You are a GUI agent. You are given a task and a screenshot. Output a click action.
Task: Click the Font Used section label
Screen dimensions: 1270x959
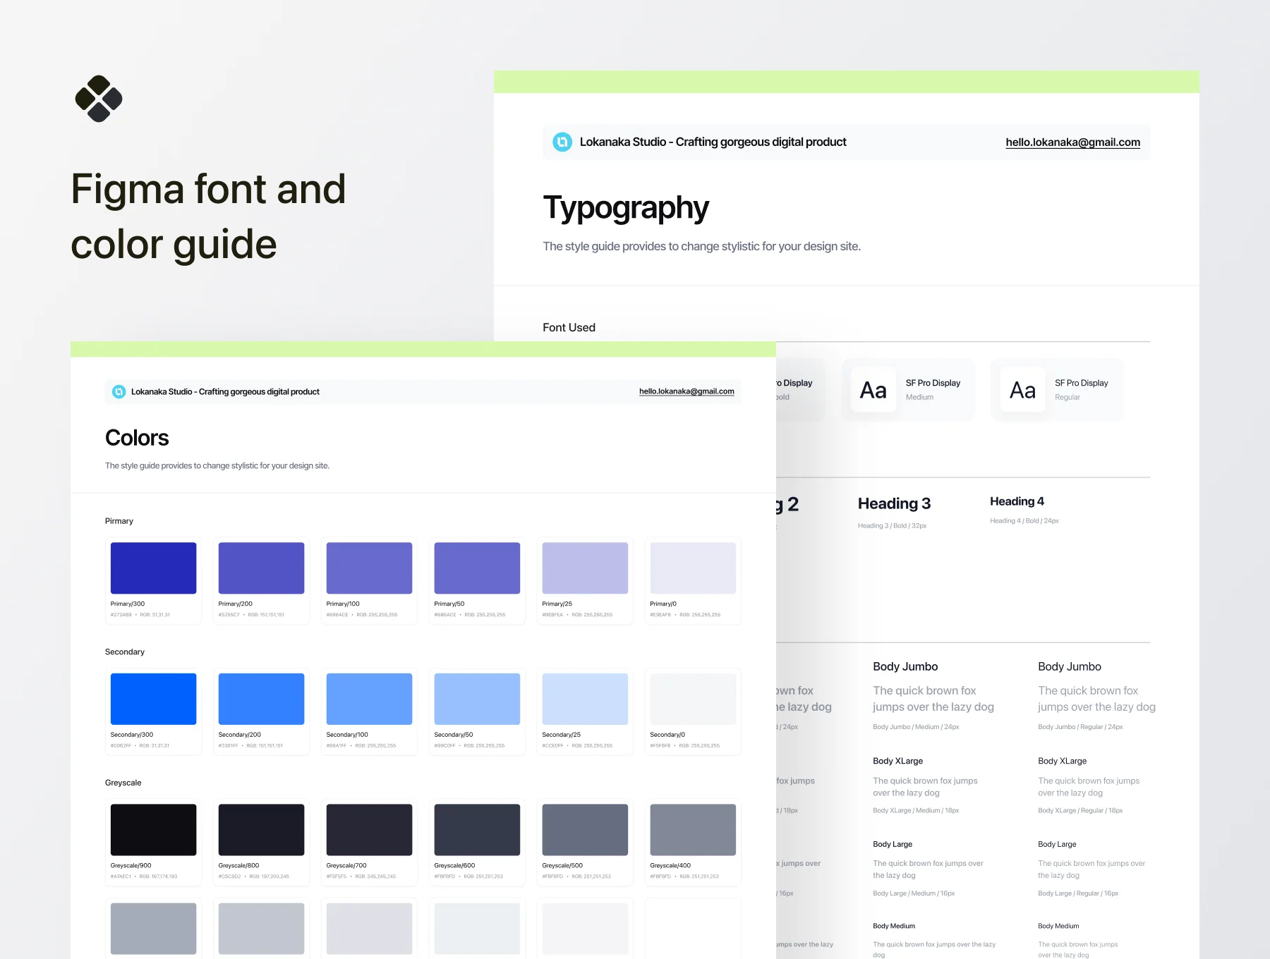coord(569,327)
